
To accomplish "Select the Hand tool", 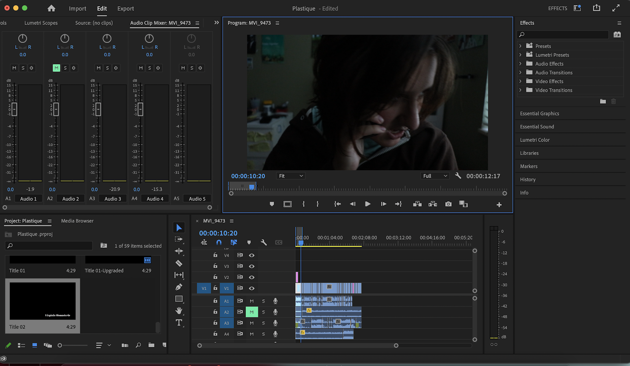I will 179,311.
